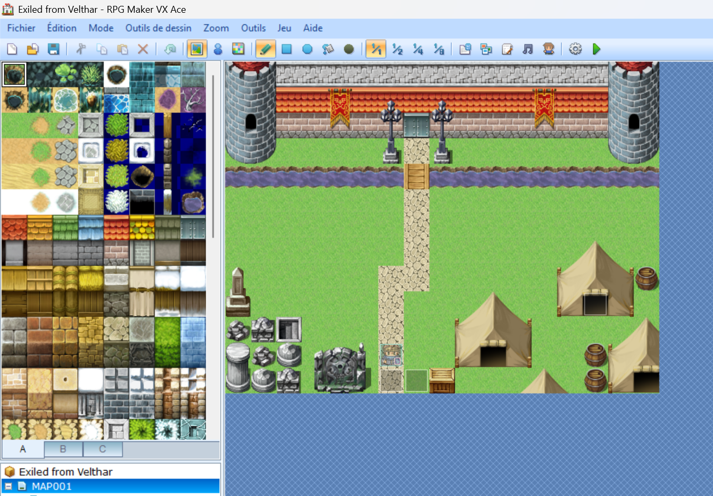Viewport: 713px width, 496px height.
Task: Open Options with the gear icon
Action: (x=575, y=49)
